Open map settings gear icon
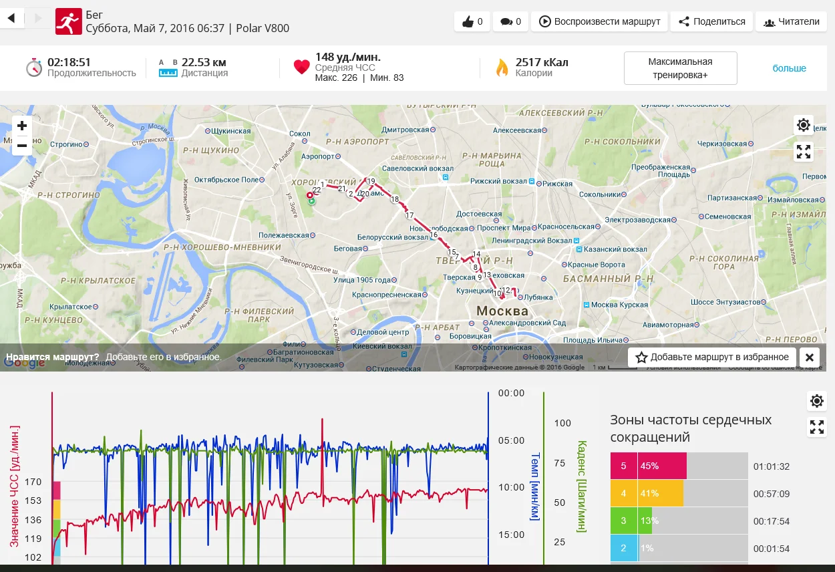This screenshot has height=572, width=835. (x=804, y=125)
